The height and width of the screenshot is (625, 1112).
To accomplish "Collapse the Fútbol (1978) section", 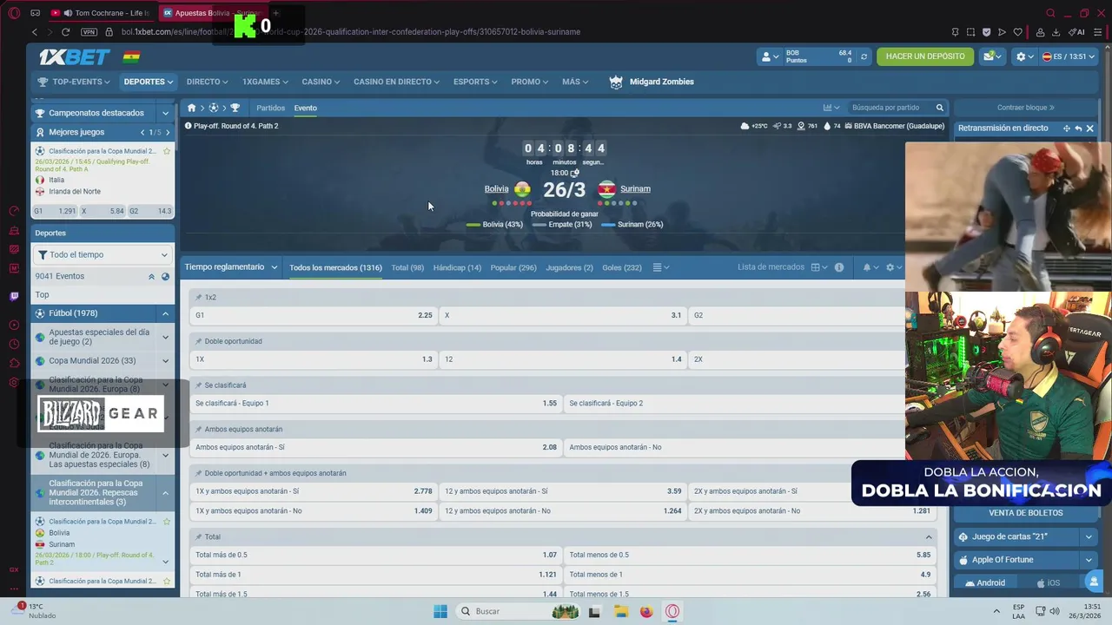I will tap(165, 313).
